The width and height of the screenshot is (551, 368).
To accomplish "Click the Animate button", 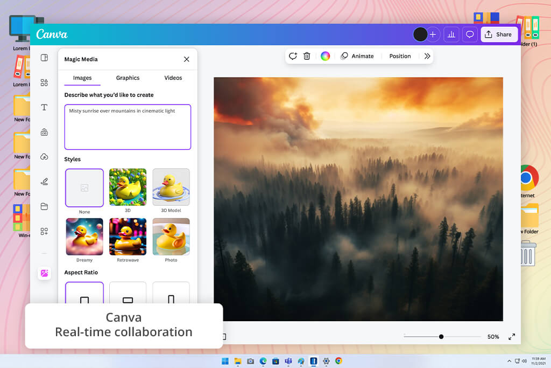I will (357, 56).
